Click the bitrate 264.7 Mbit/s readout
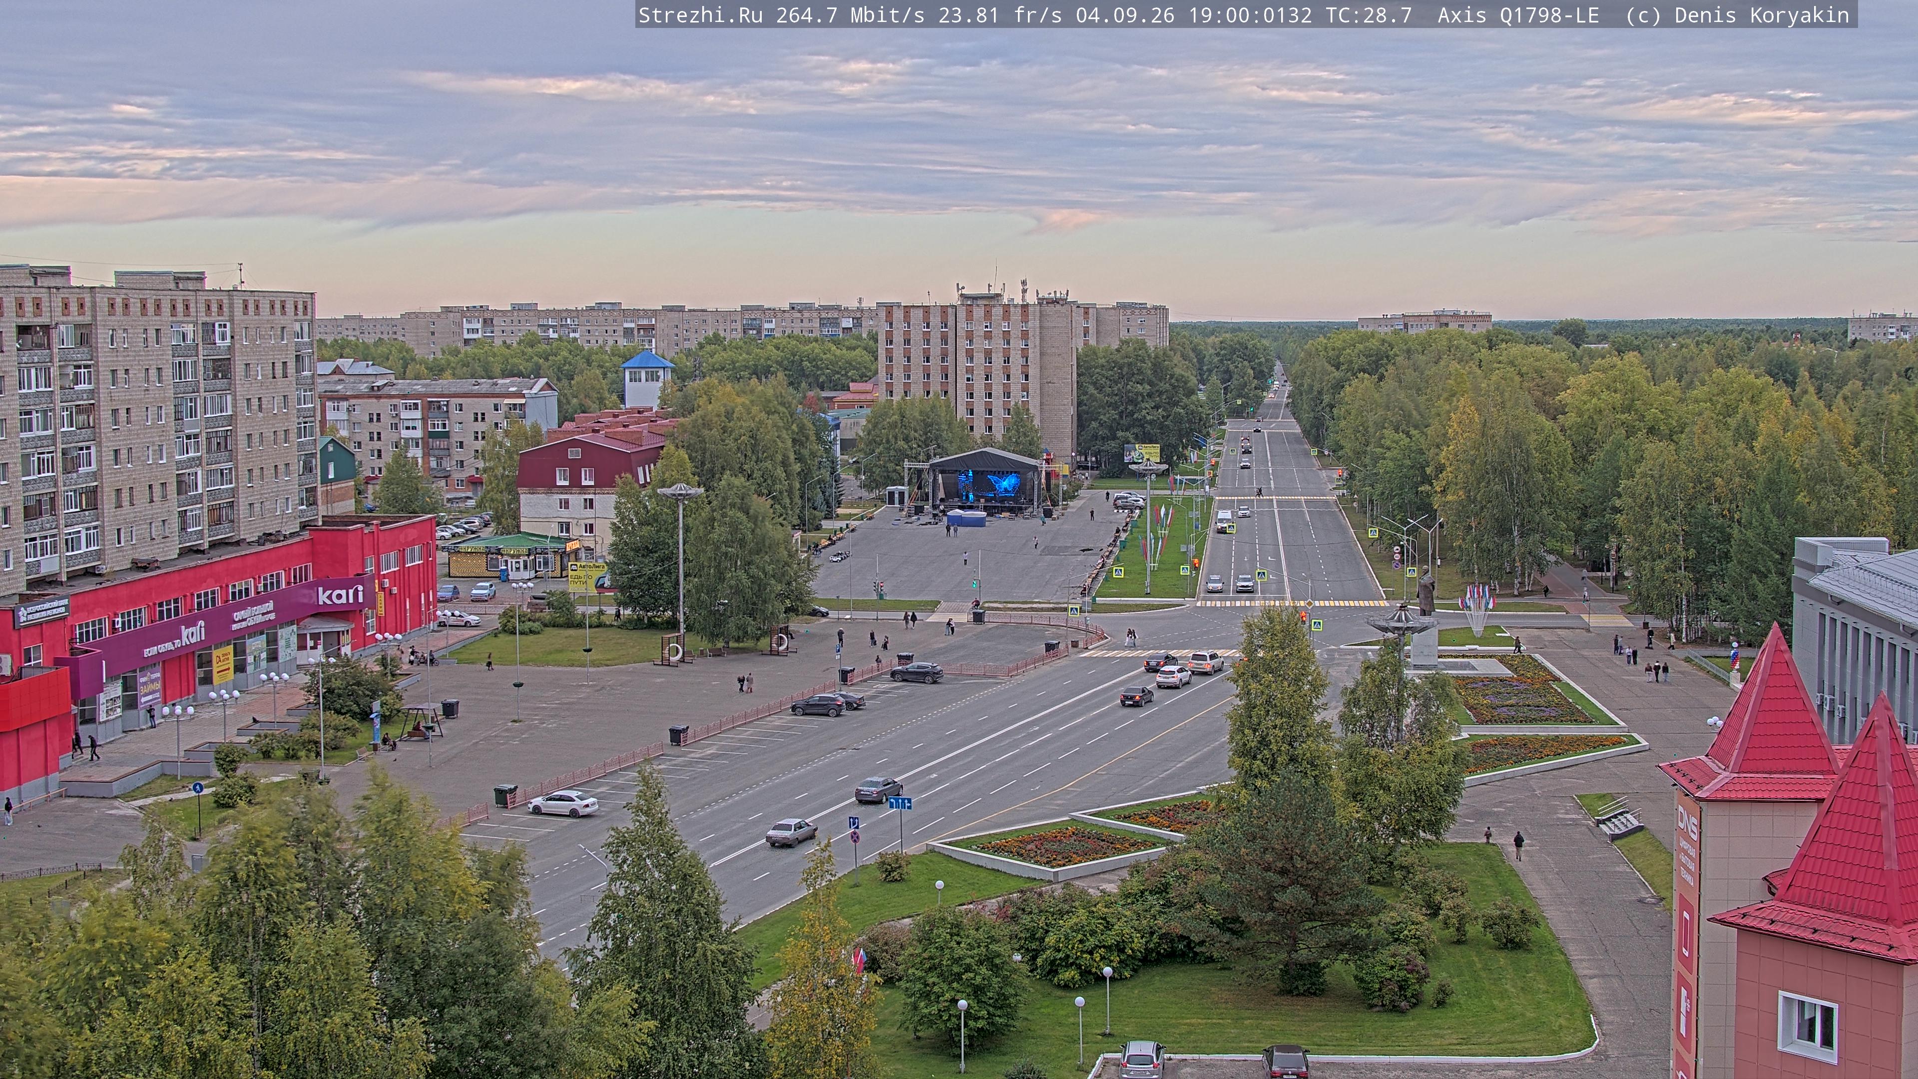Image resolution: width=1918 pixels, height=1079 pixels. click(x=850, y=15)
